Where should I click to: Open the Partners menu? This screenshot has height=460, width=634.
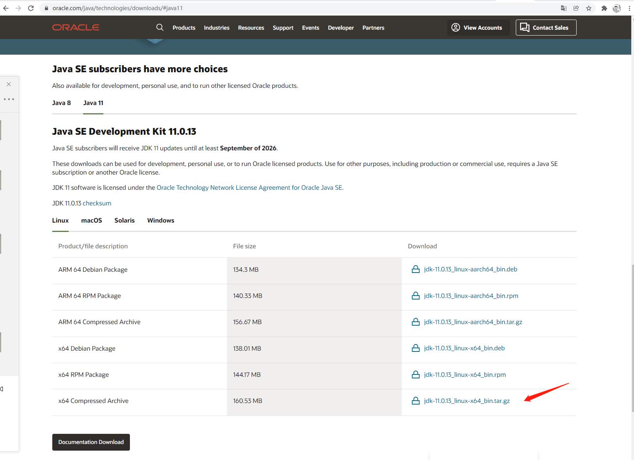373,28
